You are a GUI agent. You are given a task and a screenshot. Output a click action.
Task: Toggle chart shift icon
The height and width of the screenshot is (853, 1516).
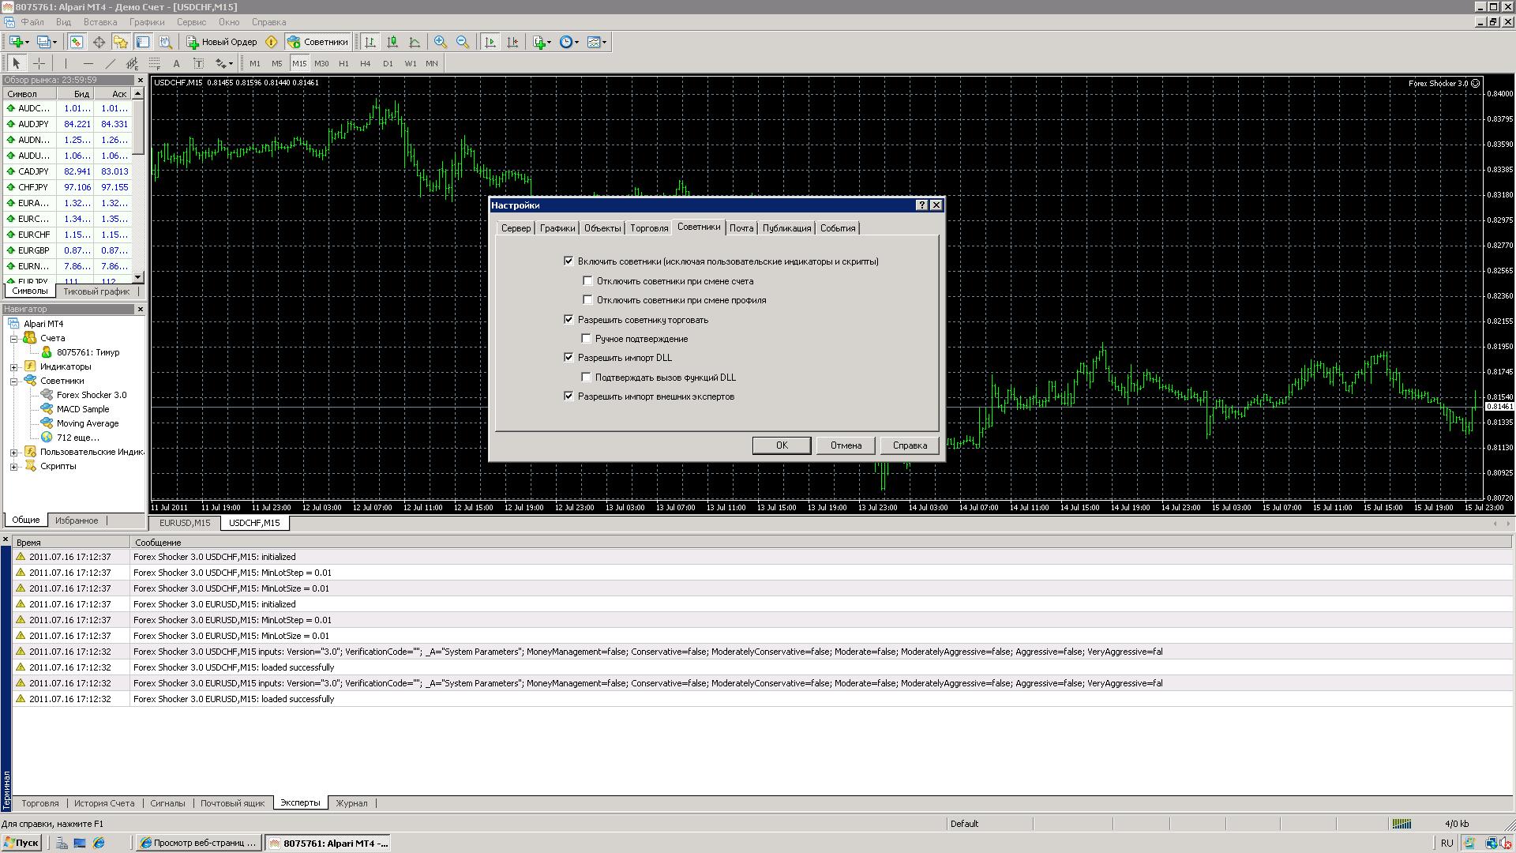[x=512, y=42]
